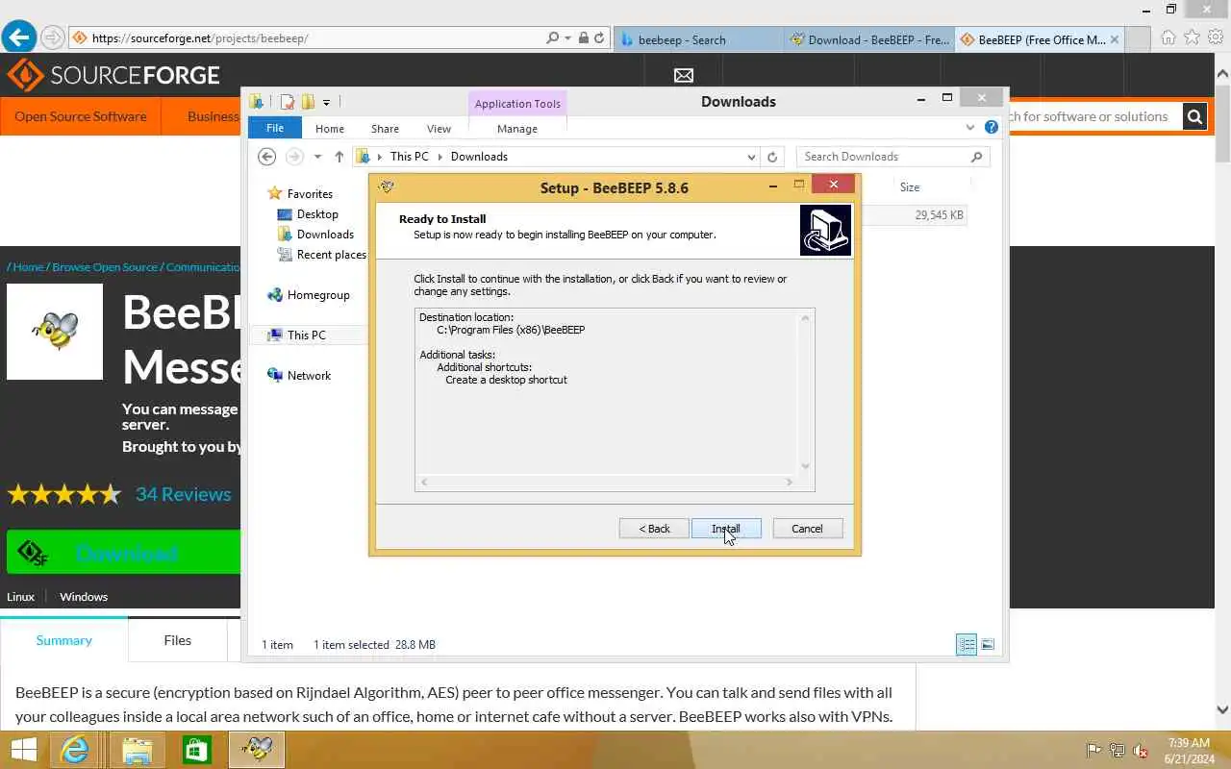Switch to details view layout icon
The width and height of the screenshot is (1231, 769).
tap(967, 645)
